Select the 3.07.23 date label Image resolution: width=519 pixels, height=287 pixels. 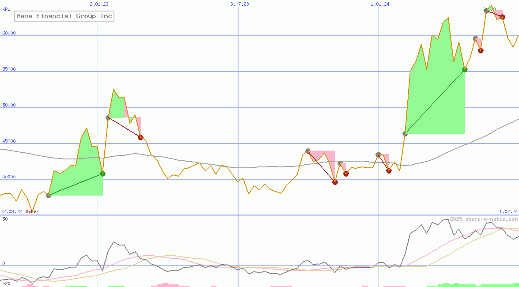coord(239,4)
